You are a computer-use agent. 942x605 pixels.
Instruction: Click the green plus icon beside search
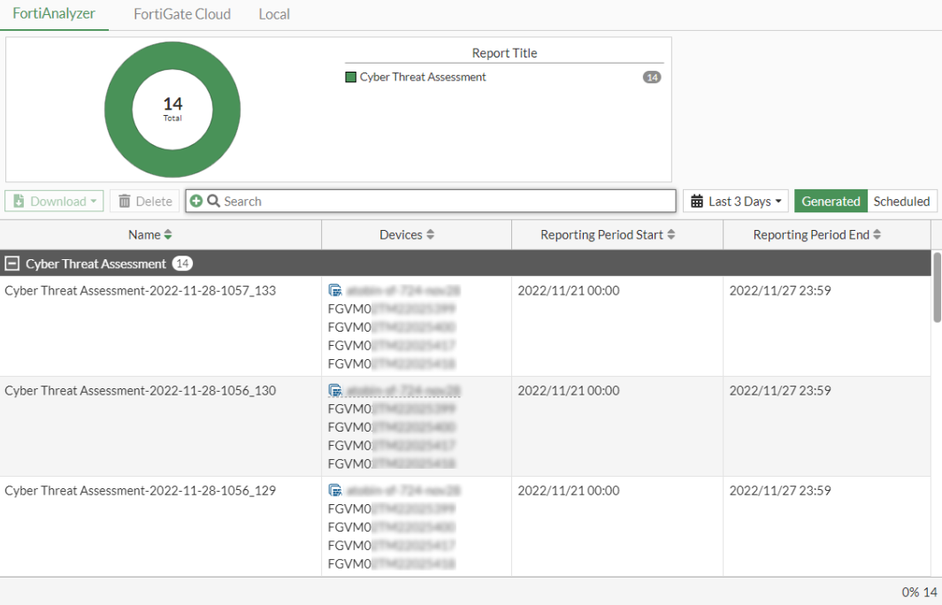tap(196, 201)
